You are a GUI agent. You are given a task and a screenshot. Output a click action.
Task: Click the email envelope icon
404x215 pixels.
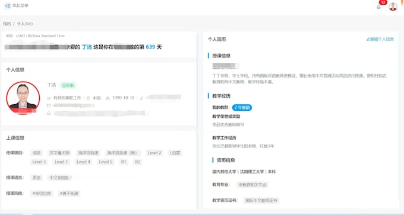(x=49, y=105)
